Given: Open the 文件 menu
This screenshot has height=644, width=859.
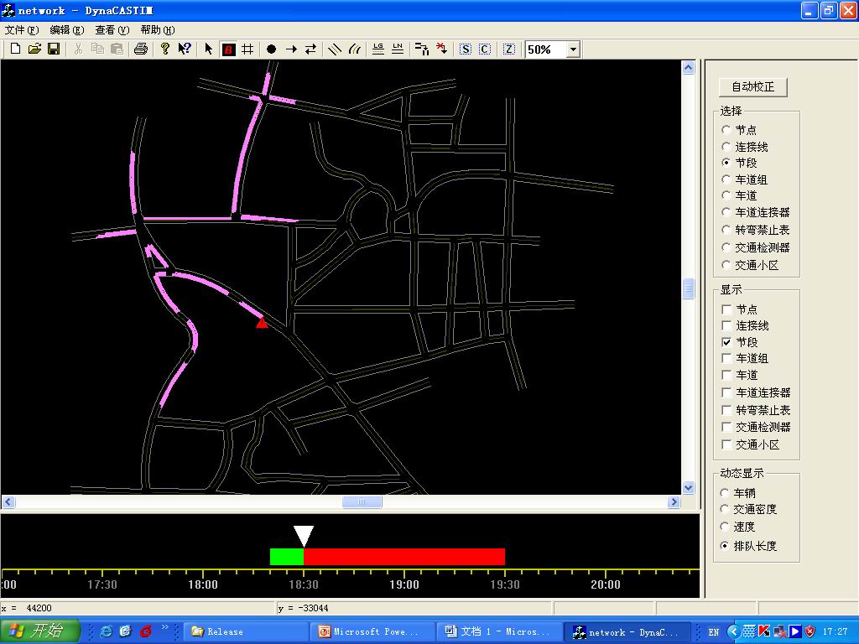Looking at the screenshot, I should 21,30.
